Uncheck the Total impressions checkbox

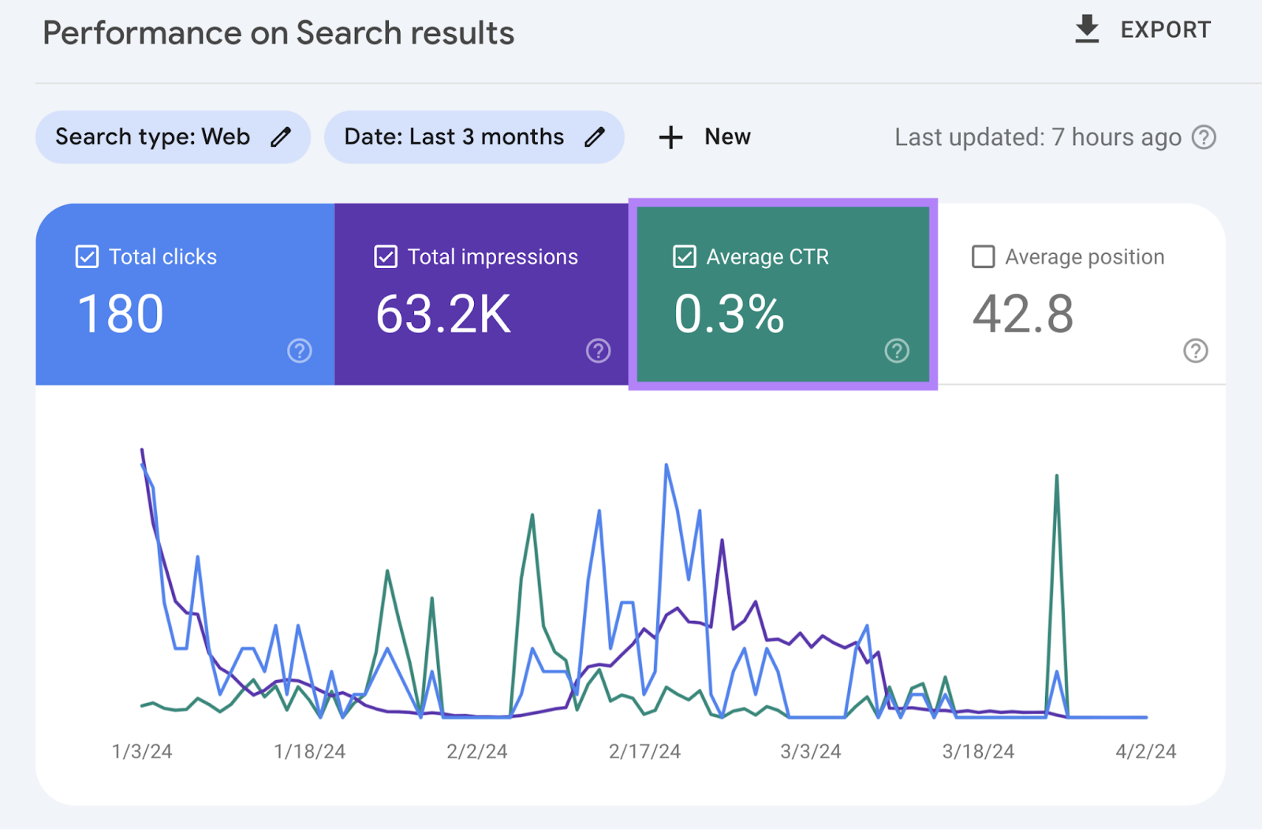coord(386,256)
